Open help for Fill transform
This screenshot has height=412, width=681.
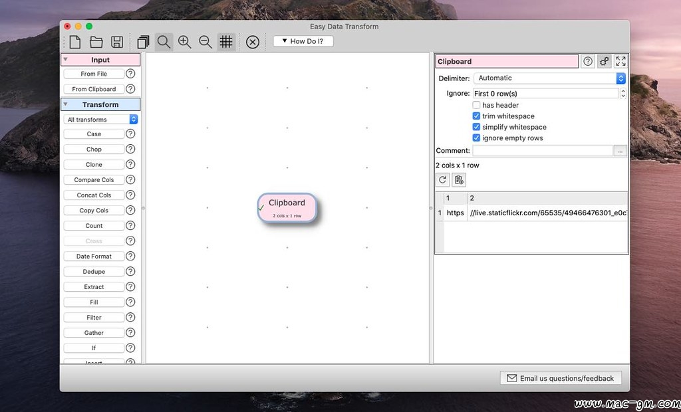tap(130, 302)
